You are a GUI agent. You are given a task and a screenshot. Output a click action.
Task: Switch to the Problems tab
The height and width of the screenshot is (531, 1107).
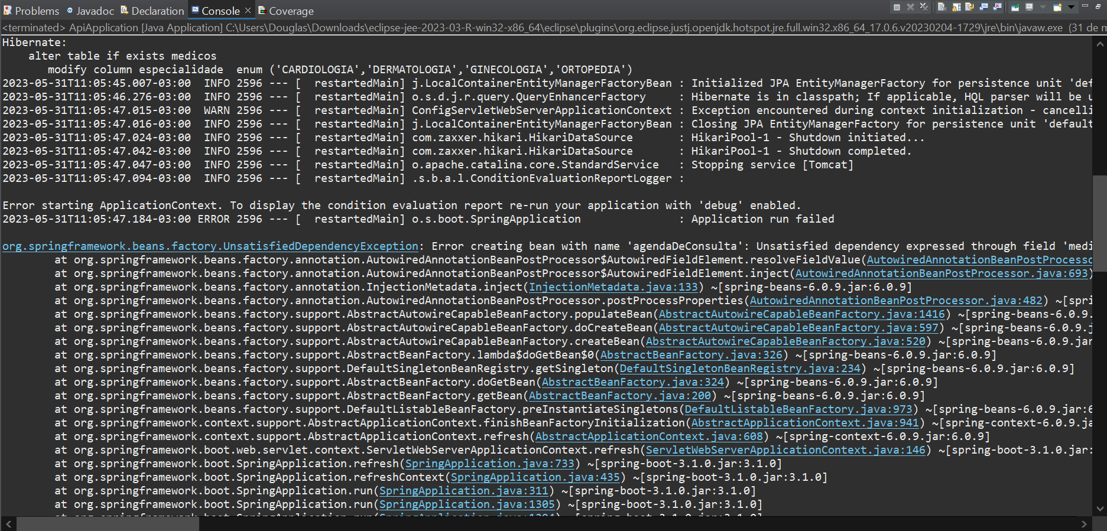[x=31, y=11]
